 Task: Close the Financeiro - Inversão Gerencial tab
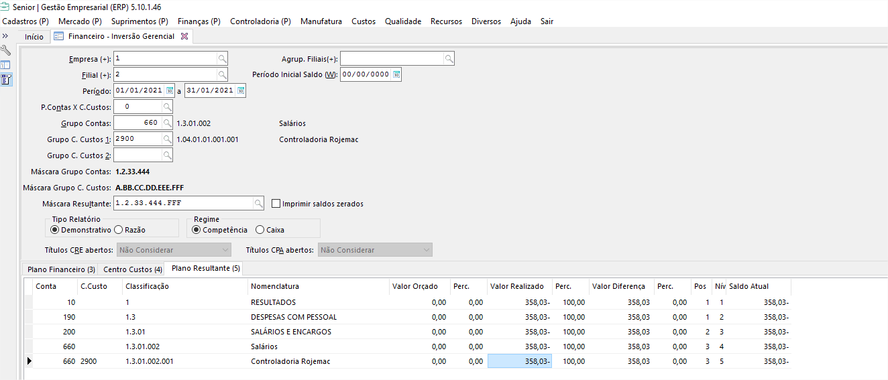pos(184,36)
